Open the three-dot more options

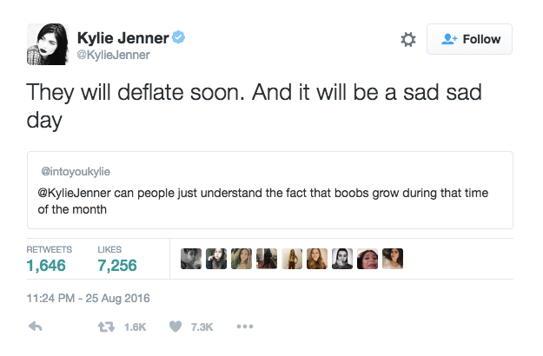coord(245,326)
